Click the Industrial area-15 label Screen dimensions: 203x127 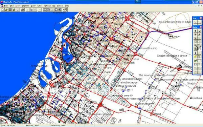pos(123,96)
